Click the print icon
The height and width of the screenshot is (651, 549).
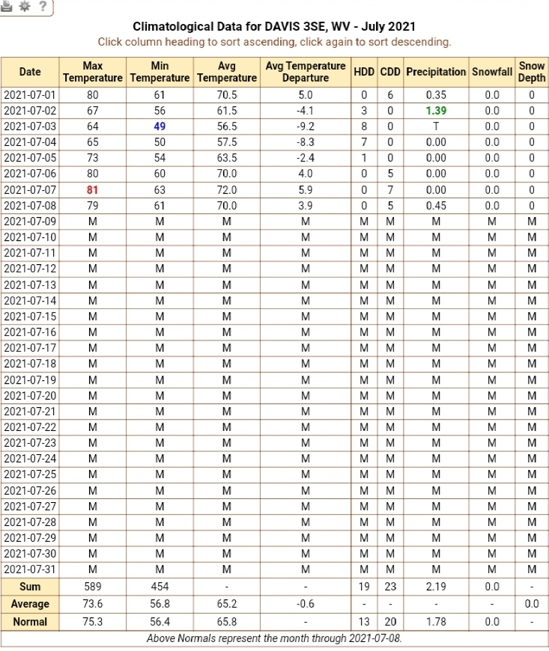6,6
